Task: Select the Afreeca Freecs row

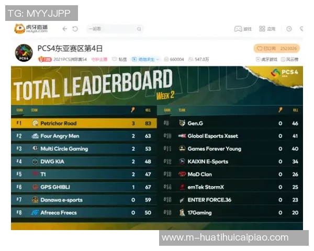Action: pos(84,213)
